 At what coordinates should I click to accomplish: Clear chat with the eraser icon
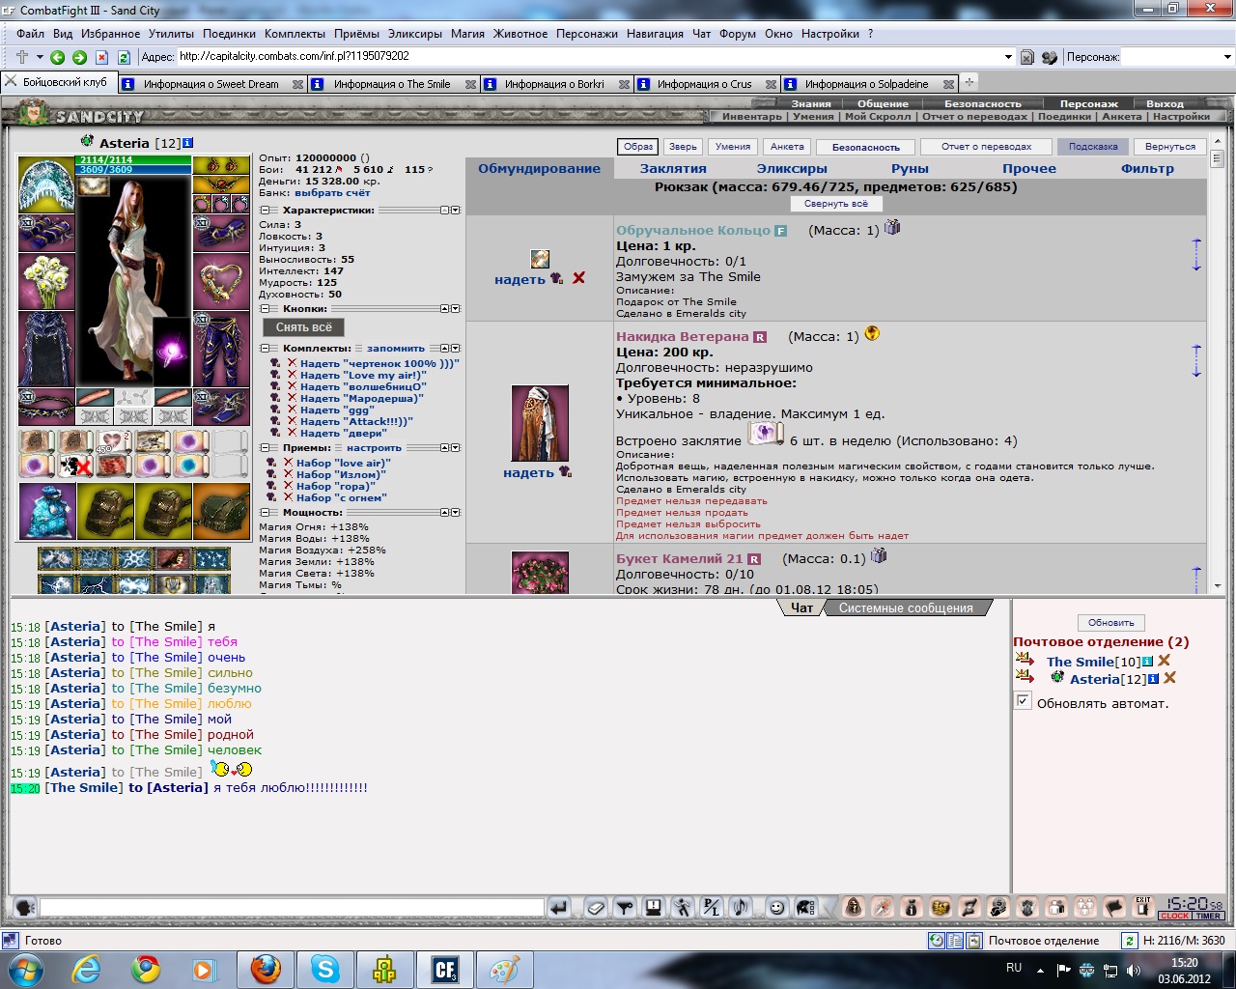click(x=596, y=907)
